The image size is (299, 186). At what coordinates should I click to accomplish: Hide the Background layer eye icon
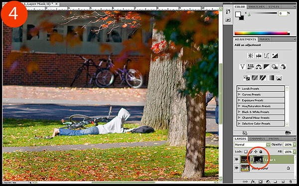coord(237,168)
